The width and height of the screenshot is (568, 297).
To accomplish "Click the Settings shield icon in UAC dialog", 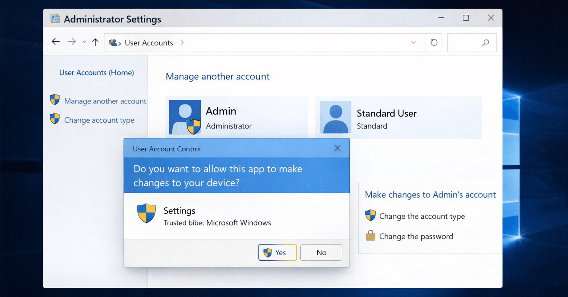I will tap(146, 213).
